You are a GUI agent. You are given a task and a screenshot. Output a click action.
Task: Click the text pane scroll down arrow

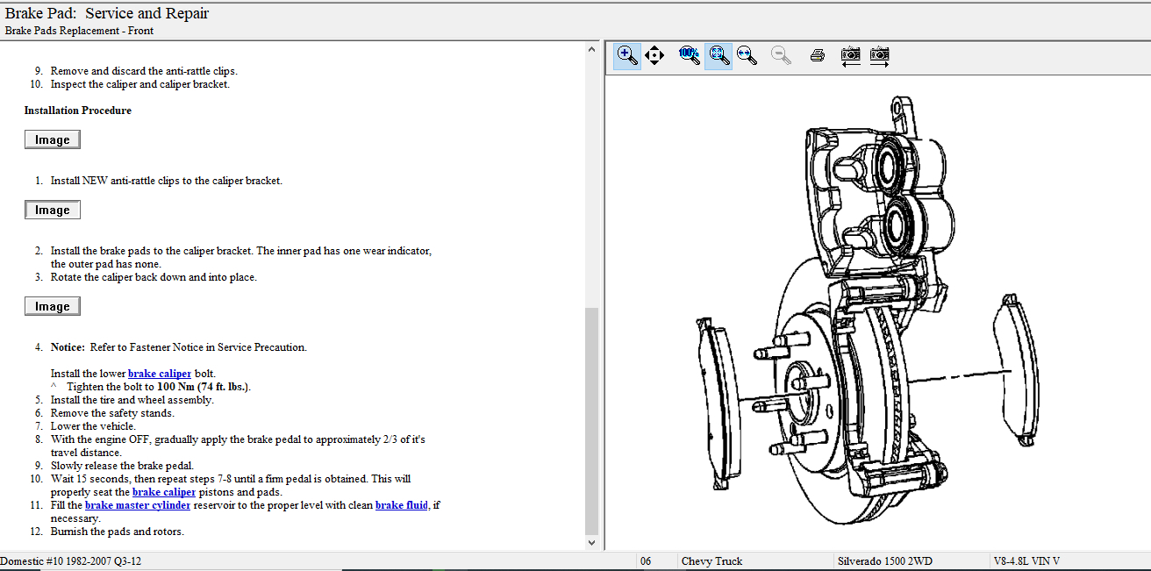point(591,543)
